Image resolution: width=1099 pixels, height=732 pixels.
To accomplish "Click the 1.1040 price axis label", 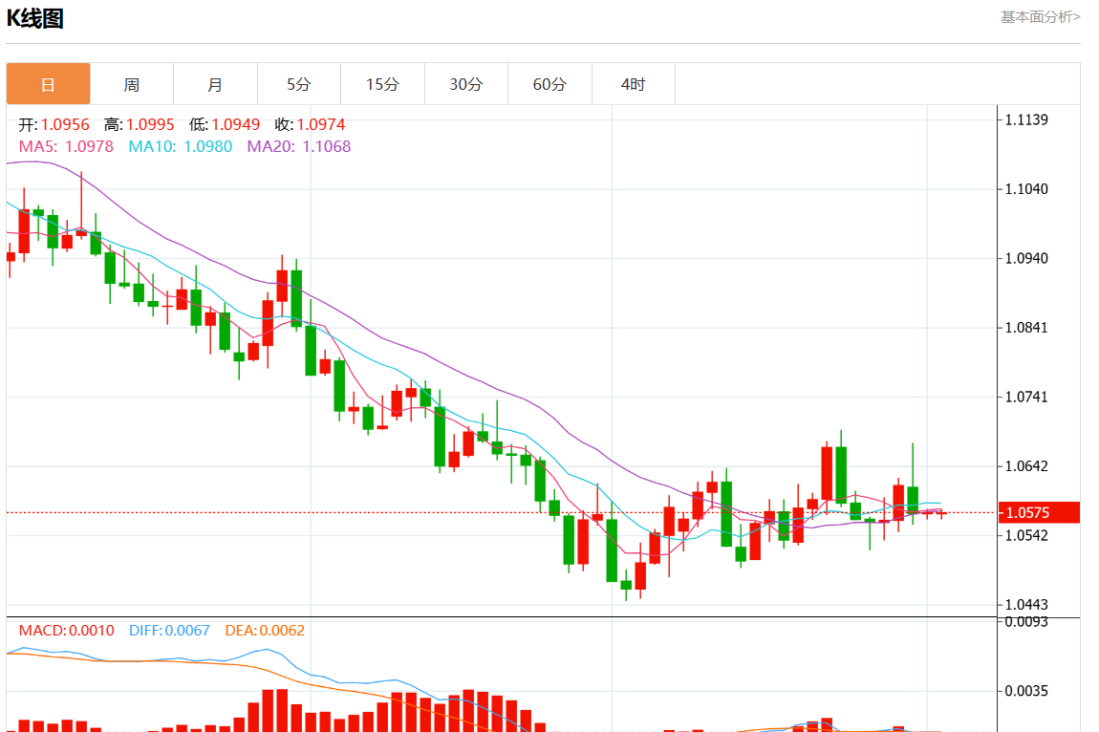I will (1026, 189).
